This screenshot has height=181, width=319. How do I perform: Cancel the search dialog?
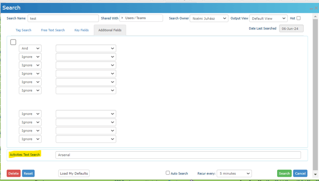click(x=300, y=173)
